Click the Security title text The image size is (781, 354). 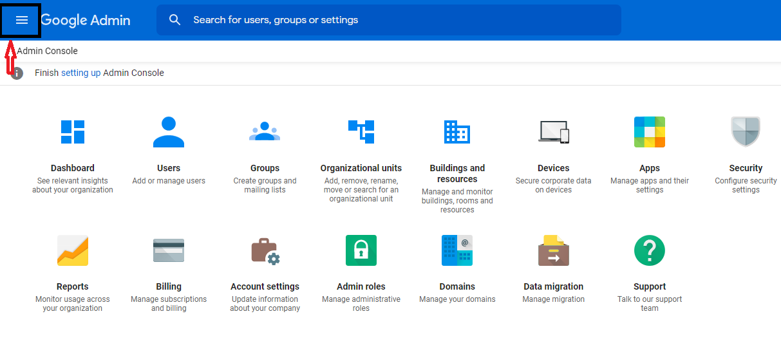point(746,168)
